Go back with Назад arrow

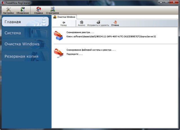pyautogui.click(x=64, y=24)
